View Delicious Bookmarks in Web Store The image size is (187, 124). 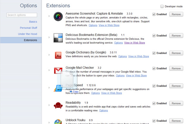coord(134,43)
